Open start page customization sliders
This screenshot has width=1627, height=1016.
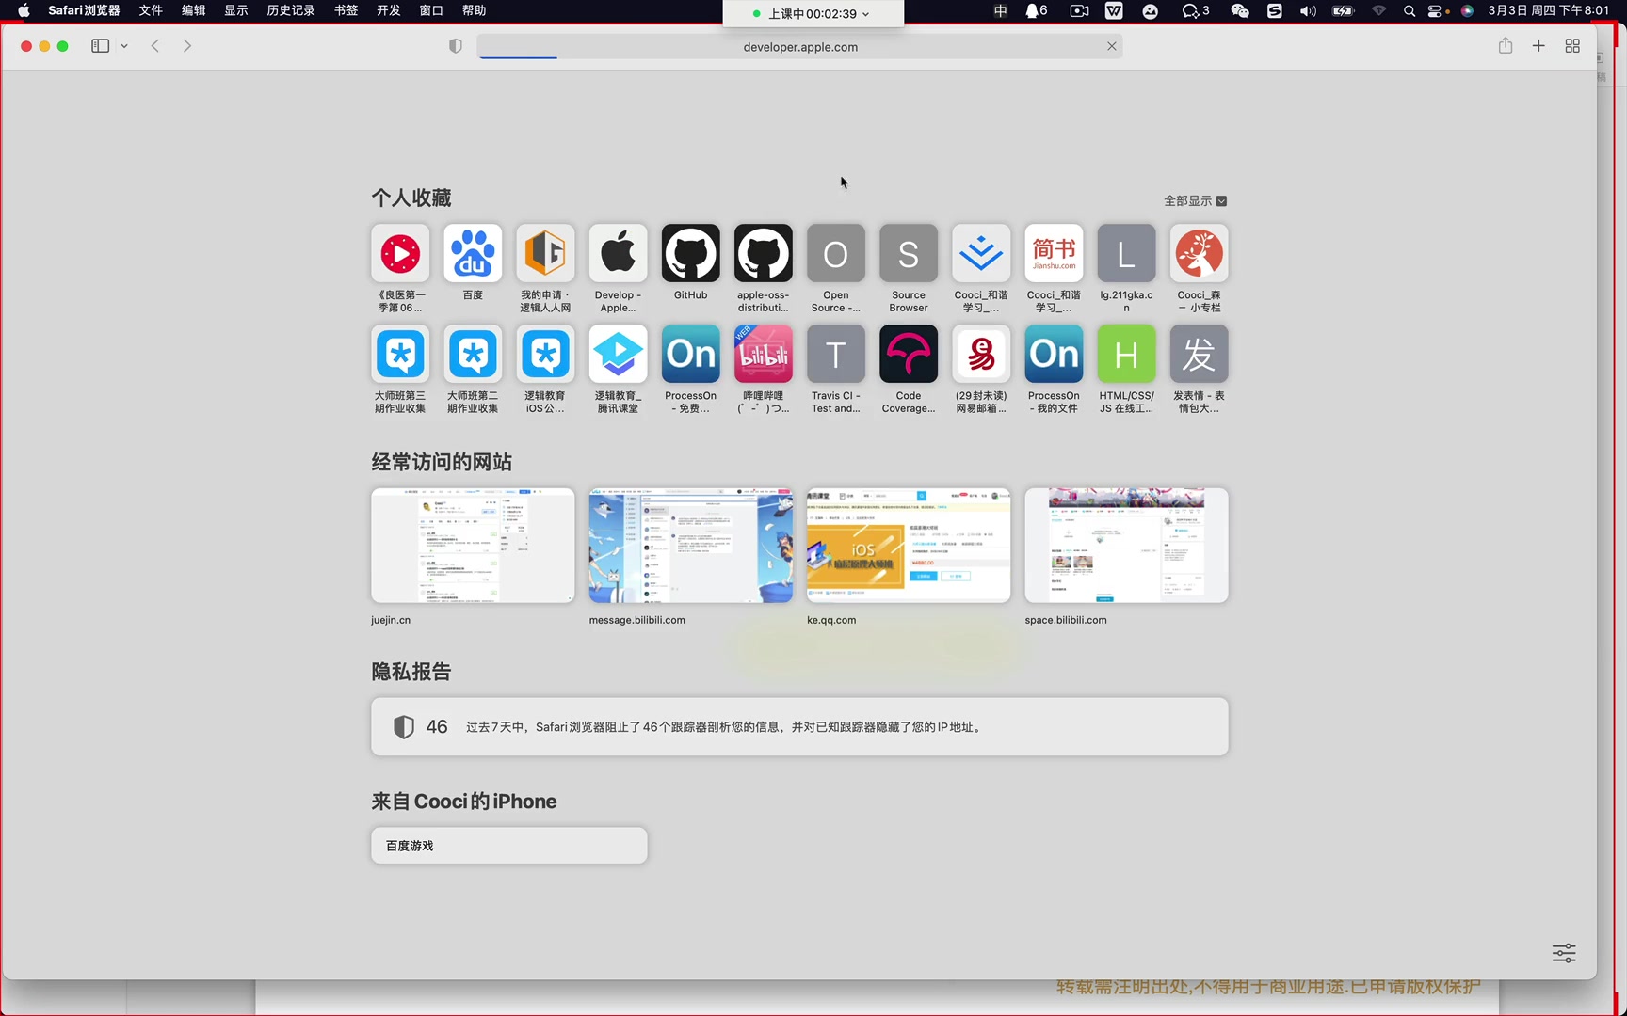(1563, 952)
